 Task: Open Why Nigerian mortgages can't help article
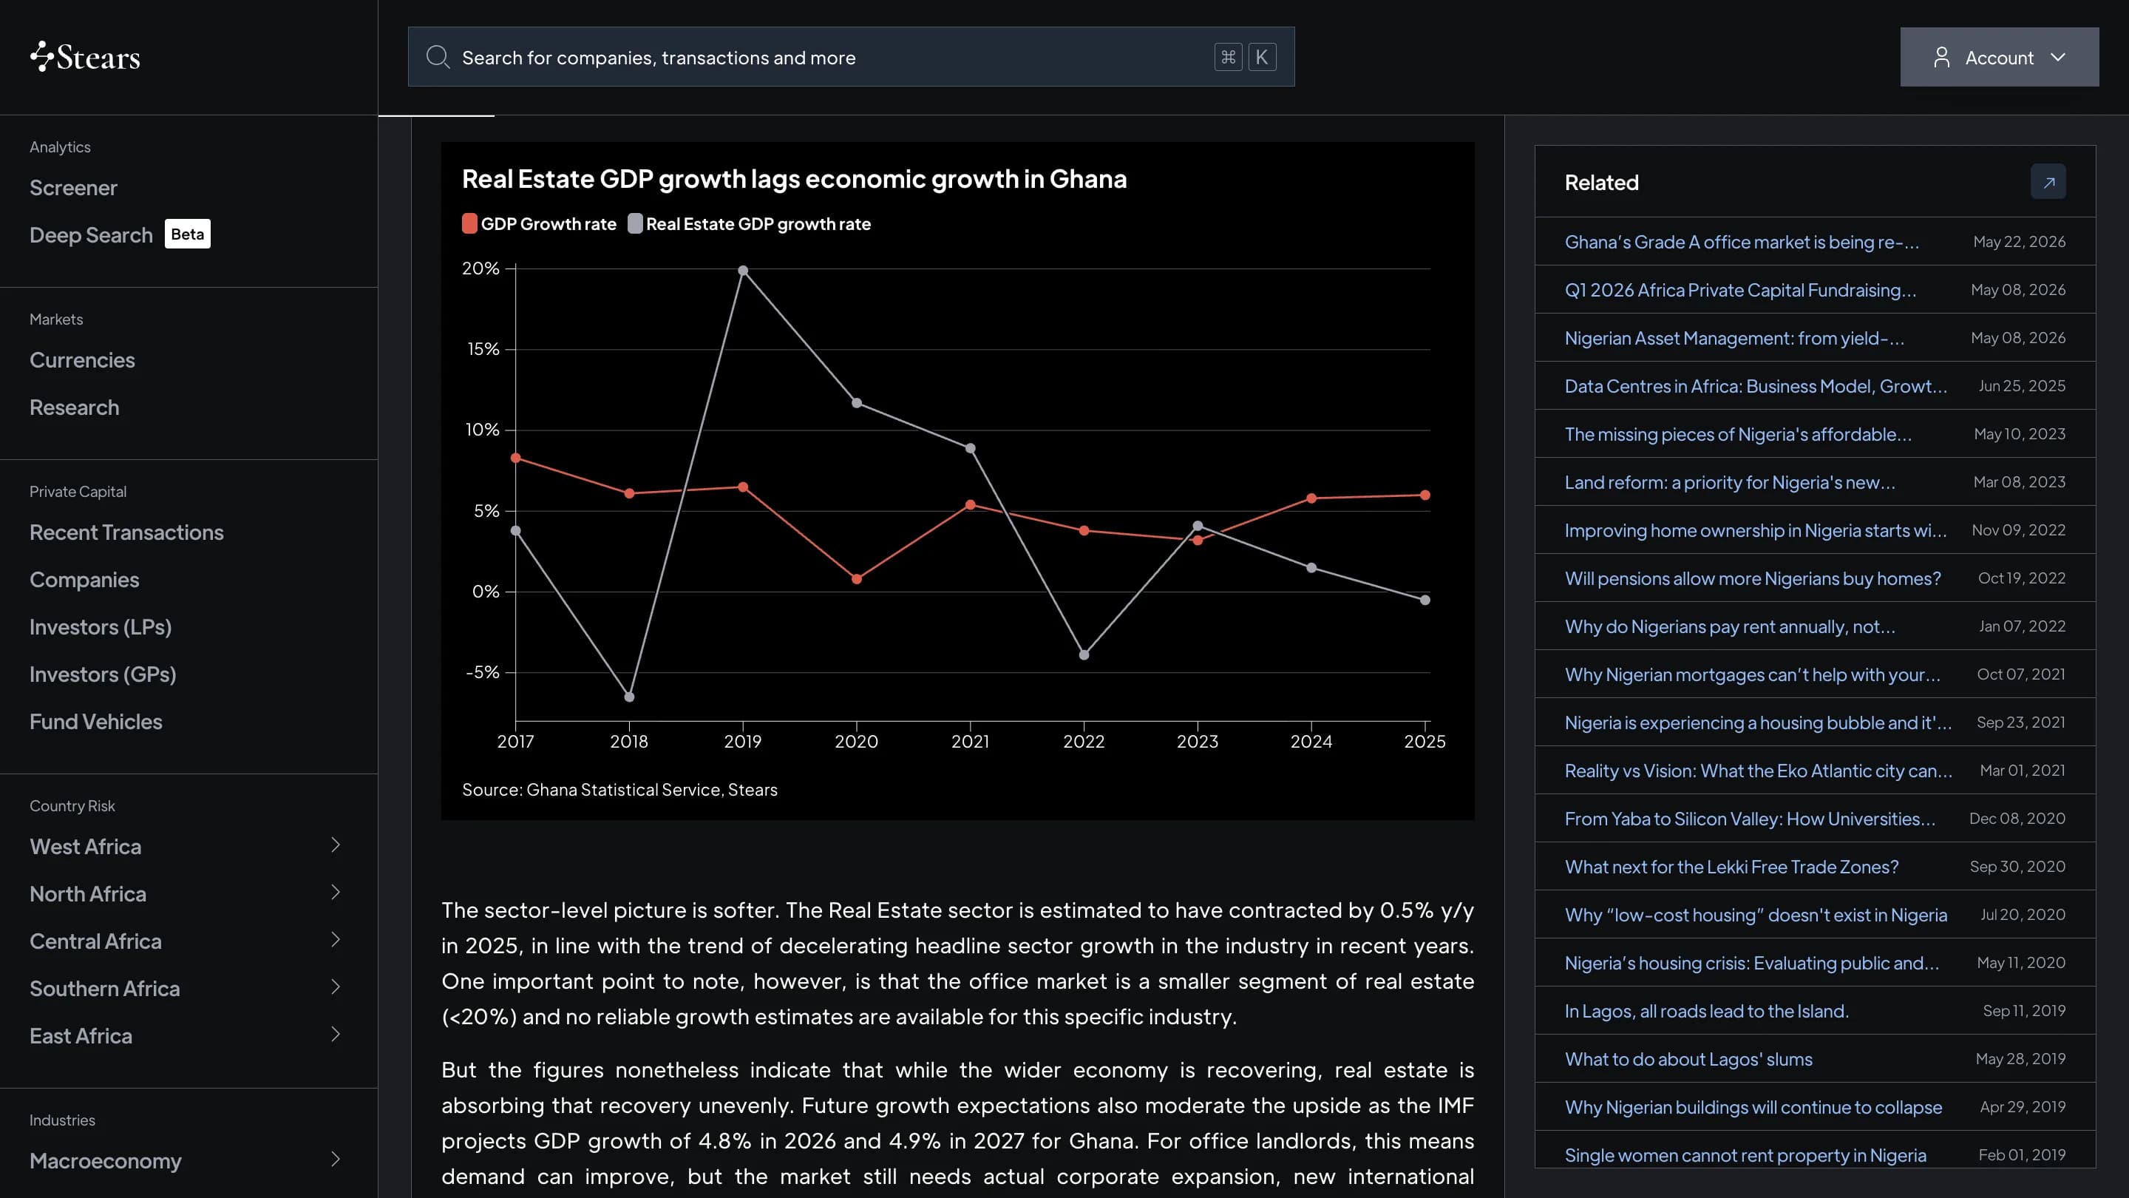pyautogui.click(x=1752, y=674)
